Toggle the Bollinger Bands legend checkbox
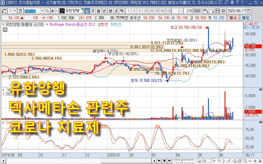Screen dimensions: 263x164 click(47, 24)
